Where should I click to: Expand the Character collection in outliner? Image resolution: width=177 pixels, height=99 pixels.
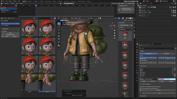point(138,7)
